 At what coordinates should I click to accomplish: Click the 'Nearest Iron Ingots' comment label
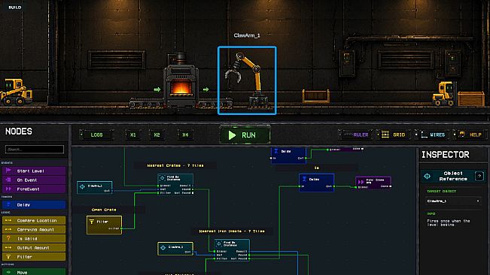(x=232, y=231)
